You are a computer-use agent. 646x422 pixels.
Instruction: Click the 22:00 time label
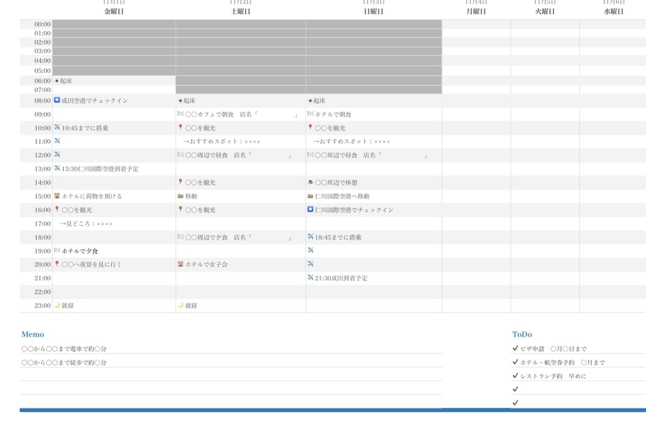point(42,292)
